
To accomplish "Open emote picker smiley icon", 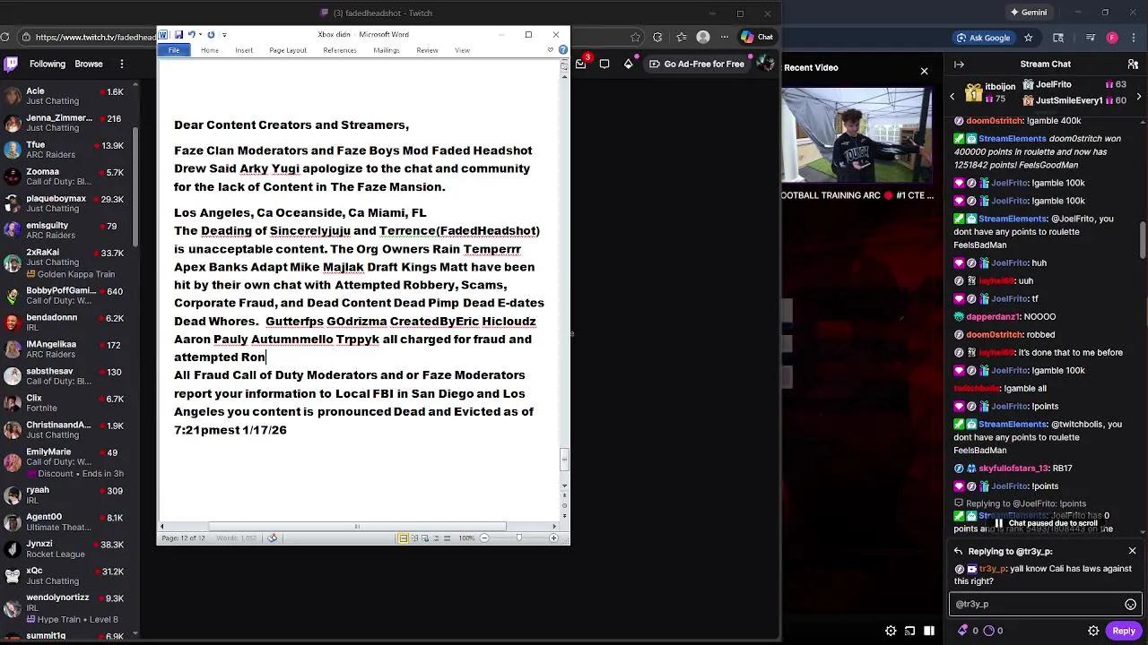I will pos(1130,604).
